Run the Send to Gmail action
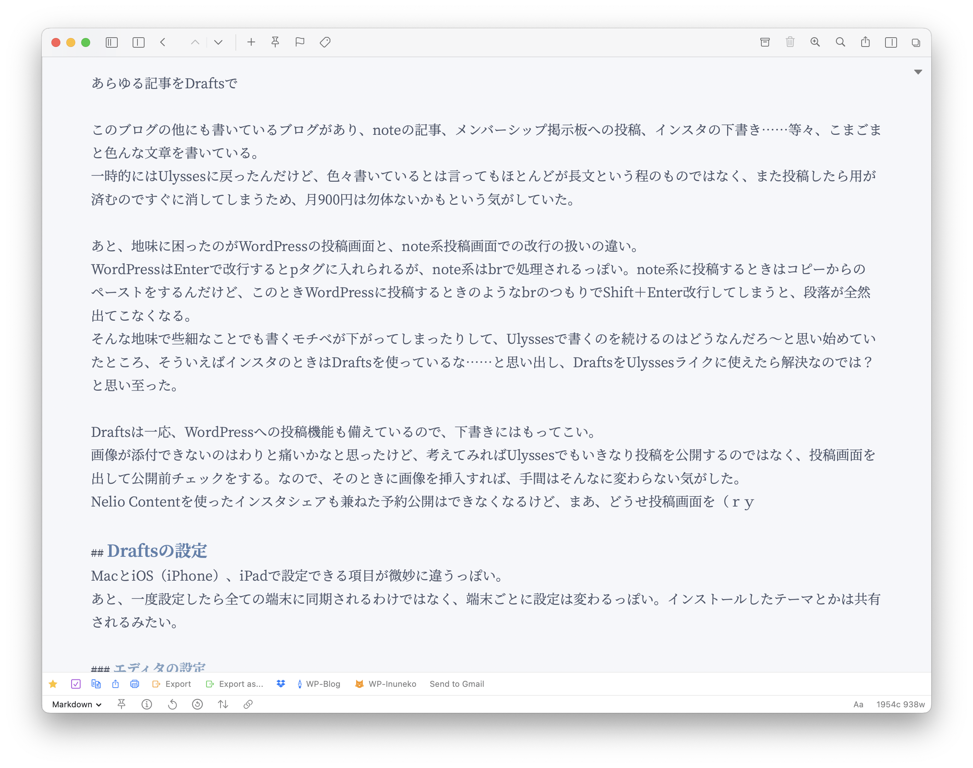The width and height of the screenshot is (973, 768). point(457,684)
